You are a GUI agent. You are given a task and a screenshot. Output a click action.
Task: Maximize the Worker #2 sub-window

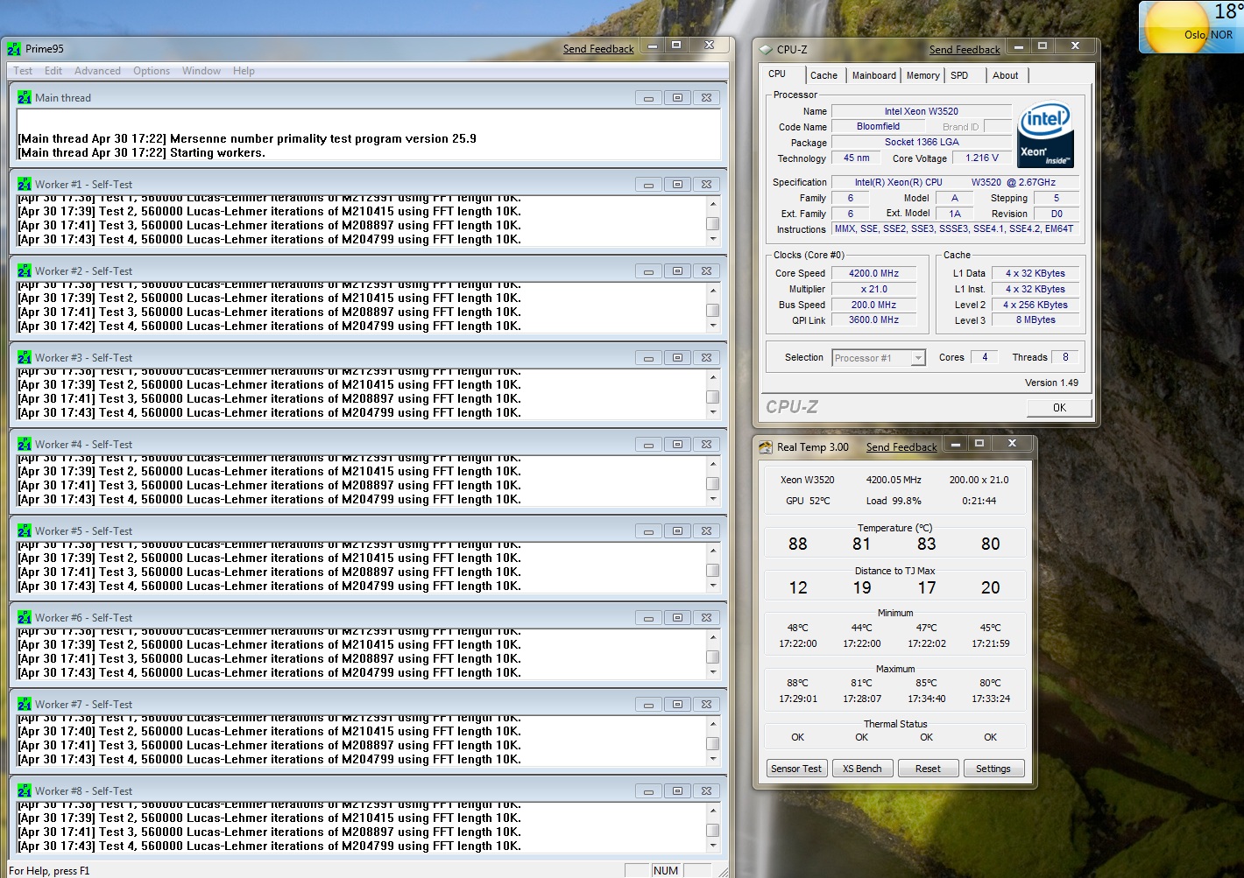pyautogui.click(x=677, y=271)
